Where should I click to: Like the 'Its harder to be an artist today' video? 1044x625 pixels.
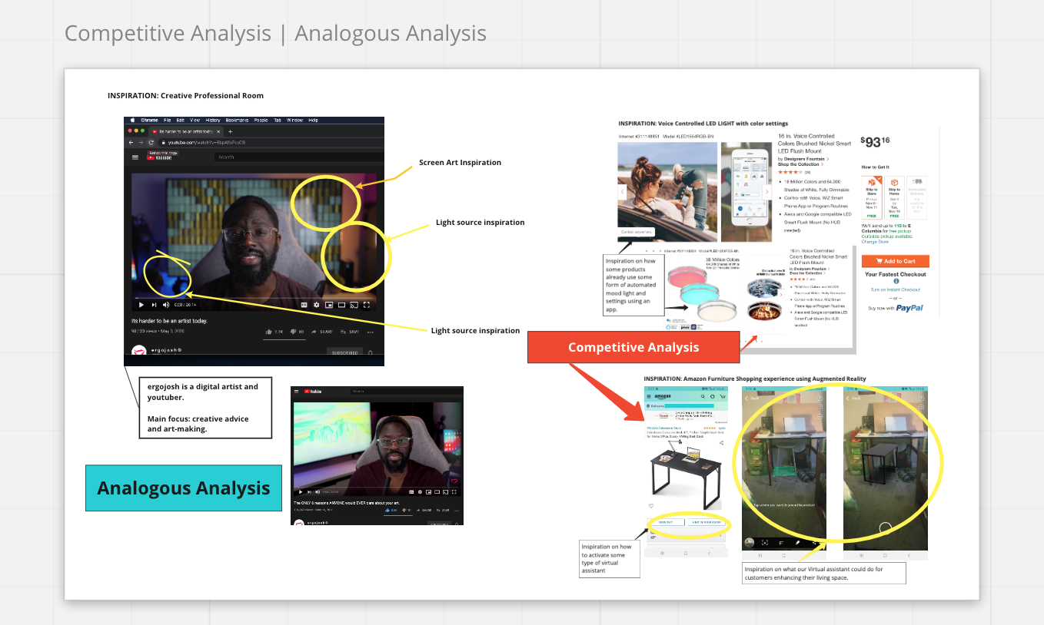point(274,332)
